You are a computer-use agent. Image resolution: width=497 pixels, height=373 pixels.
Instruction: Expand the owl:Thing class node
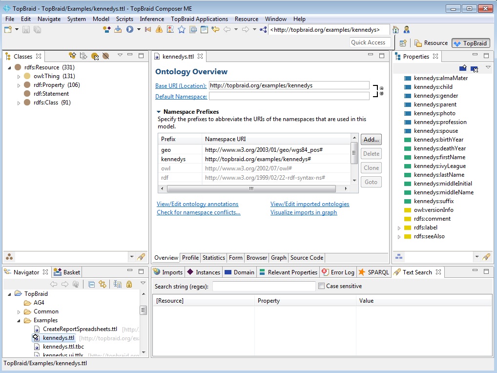(19, 76)
